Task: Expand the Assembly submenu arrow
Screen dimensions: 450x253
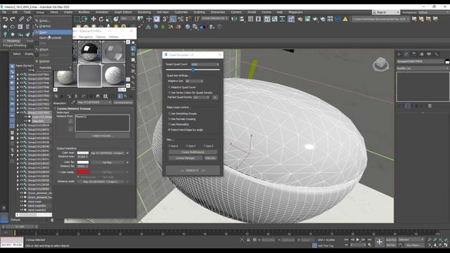Action: (x=70, y=67)
